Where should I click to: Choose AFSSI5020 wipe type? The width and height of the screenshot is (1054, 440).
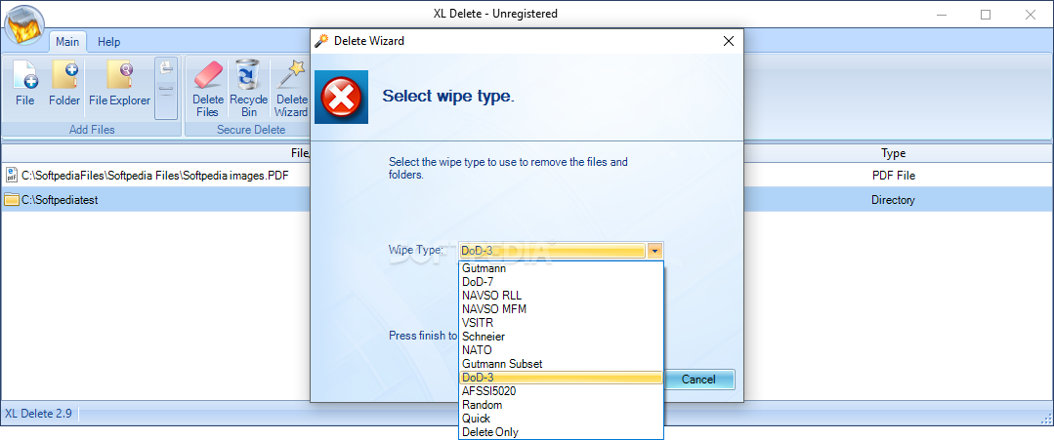562,391
